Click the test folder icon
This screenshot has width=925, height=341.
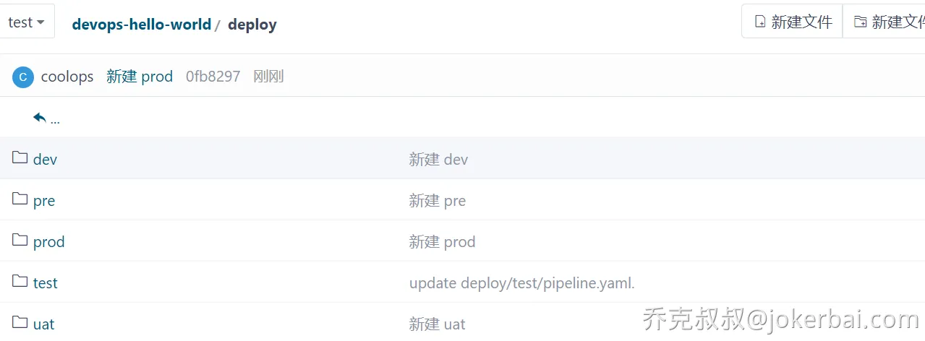click(20, 281)
